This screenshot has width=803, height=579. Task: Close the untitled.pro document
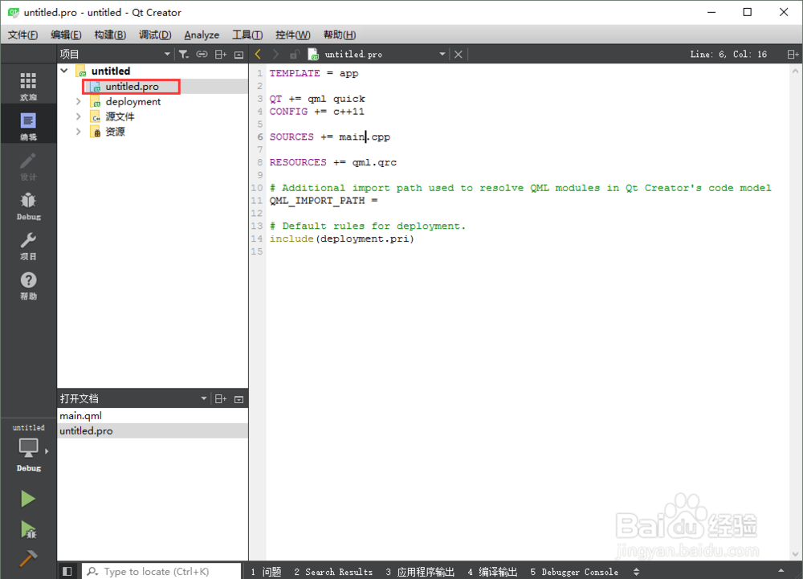click(459, 55)
